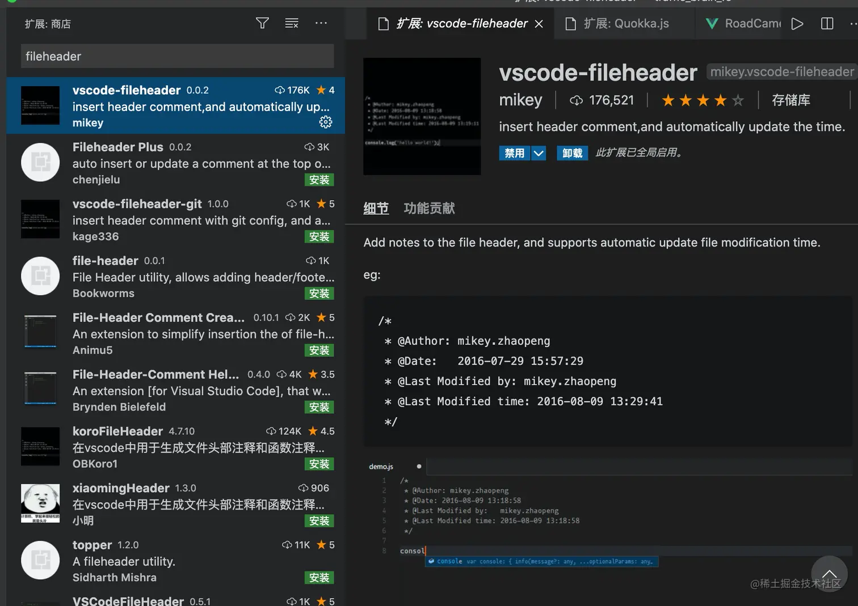The width and height of the screenshot is (858, 606).
Task: Click the 扩展: 商店 panel title
Action: 48,24
